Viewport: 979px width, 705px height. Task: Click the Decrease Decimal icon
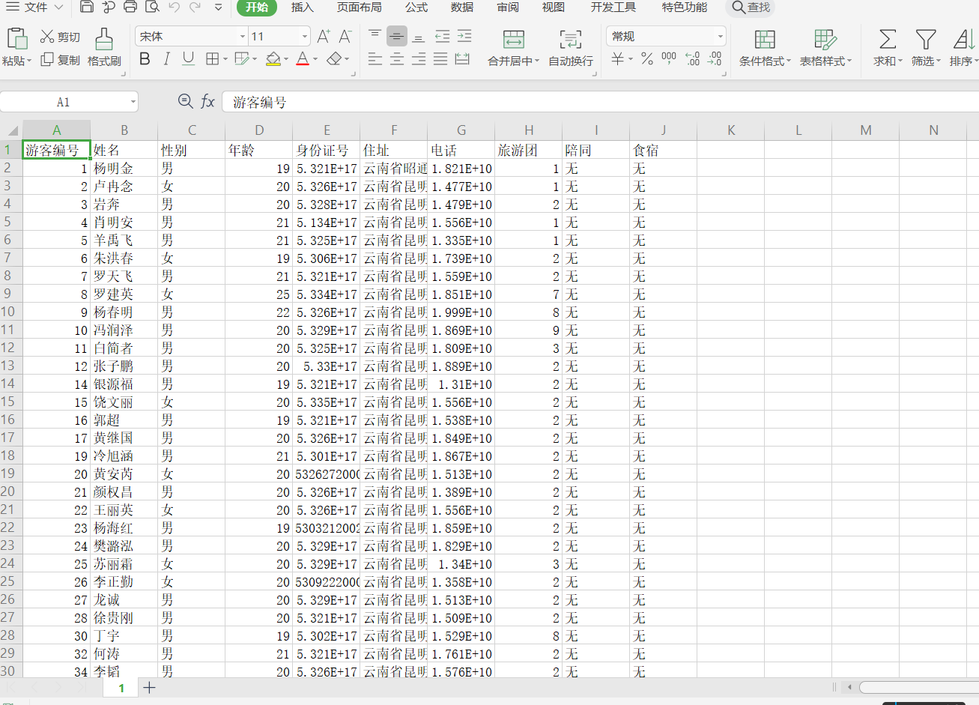coord(715,58)
